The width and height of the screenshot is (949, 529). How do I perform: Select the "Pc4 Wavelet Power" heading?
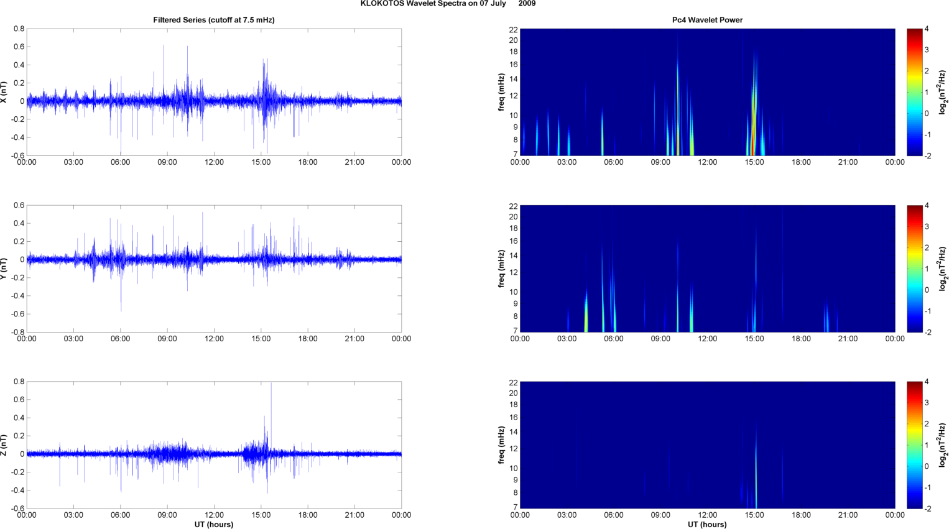coord(707,20)
